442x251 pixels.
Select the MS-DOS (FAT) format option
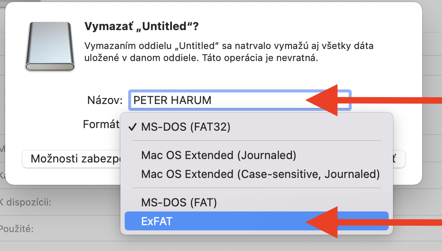[179, 202]
